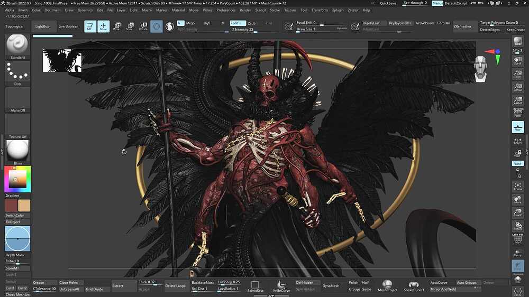The width and height of the screenshot is (529, 297).
Task: Click the AAHalf view icon
Action: point(517,100)
